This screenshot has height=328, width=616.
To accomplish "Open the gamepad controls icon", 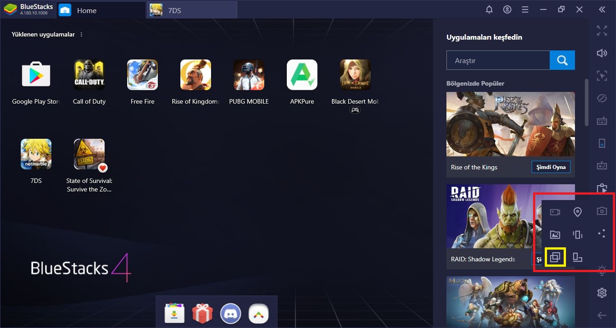I will coord(602,166).
